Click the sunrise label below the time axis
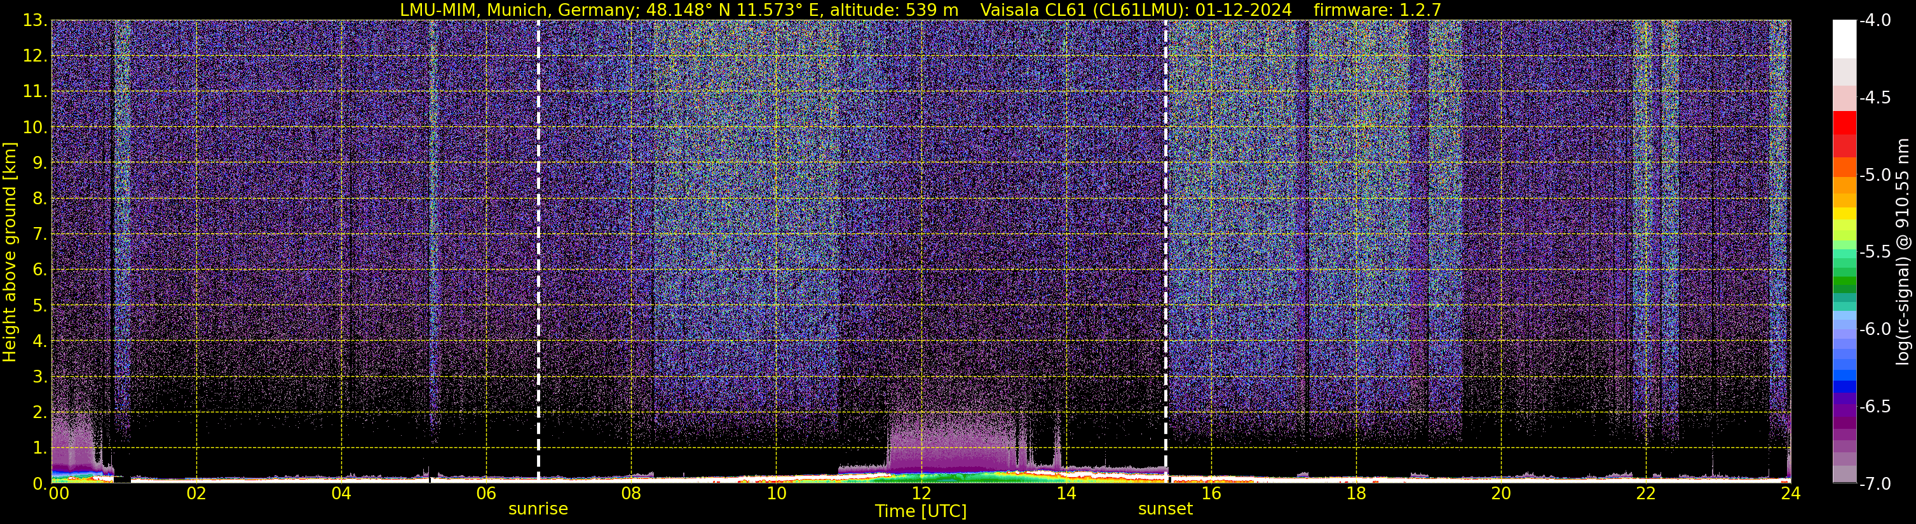Viewport: 1916px width, 524px height. [x=538, y=509]
